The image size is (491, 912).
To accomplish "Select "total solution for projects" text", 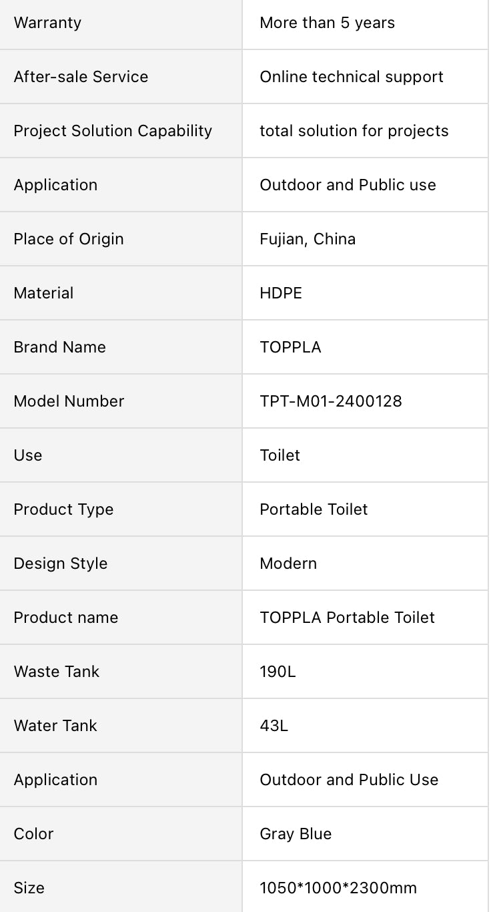I will [354, 131].
